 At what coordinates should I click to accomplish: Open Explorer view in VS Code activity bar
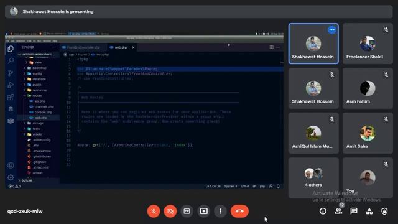(11, 49)
